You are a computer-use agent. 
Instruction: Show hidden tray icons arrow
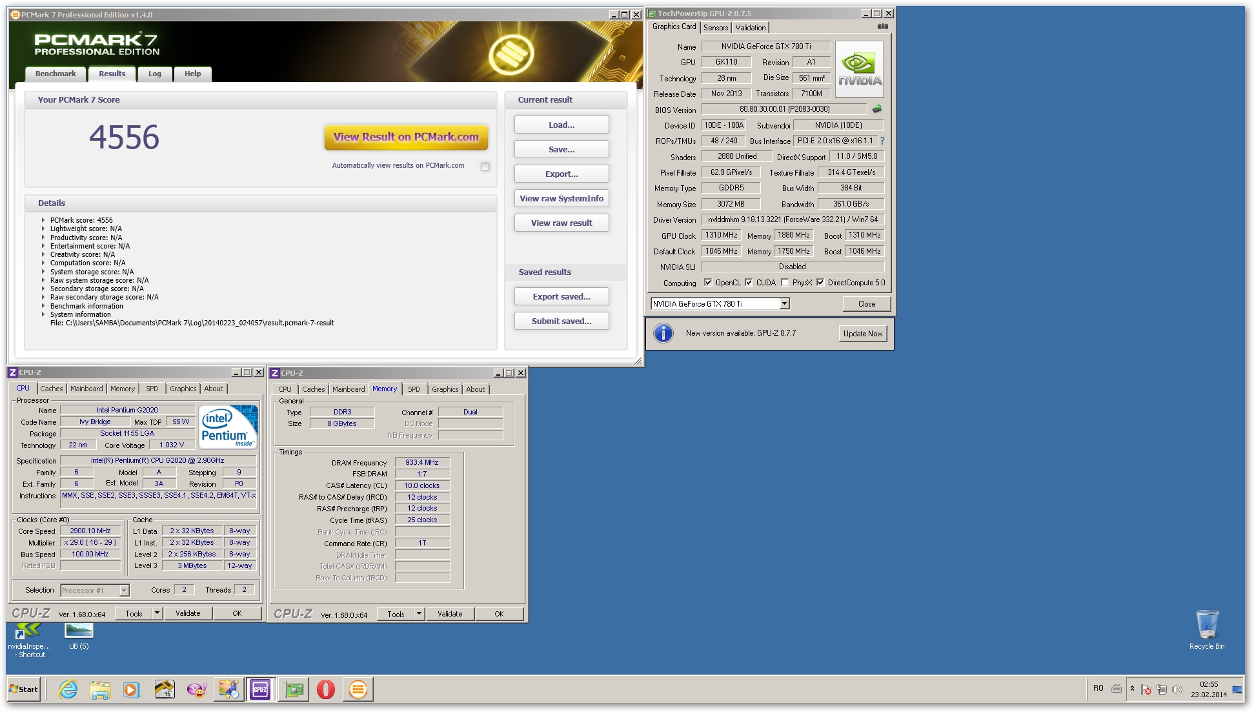coord(1132,689)
